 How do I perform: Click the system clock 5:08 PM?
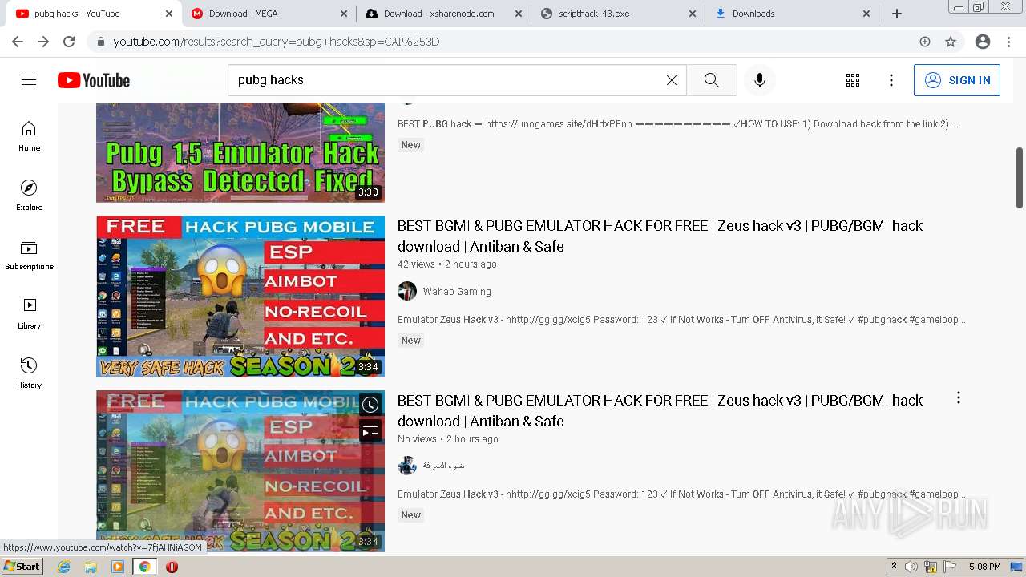984,567
